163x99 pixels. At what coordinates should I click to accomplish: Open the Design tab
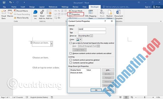pos(32,7)
